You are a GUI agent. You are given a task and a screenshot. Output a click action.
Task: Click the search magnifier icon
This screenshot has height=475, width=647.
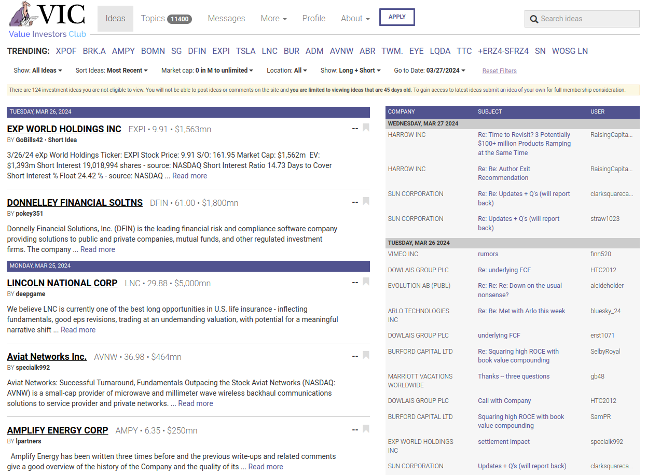(x=534, y=19)
